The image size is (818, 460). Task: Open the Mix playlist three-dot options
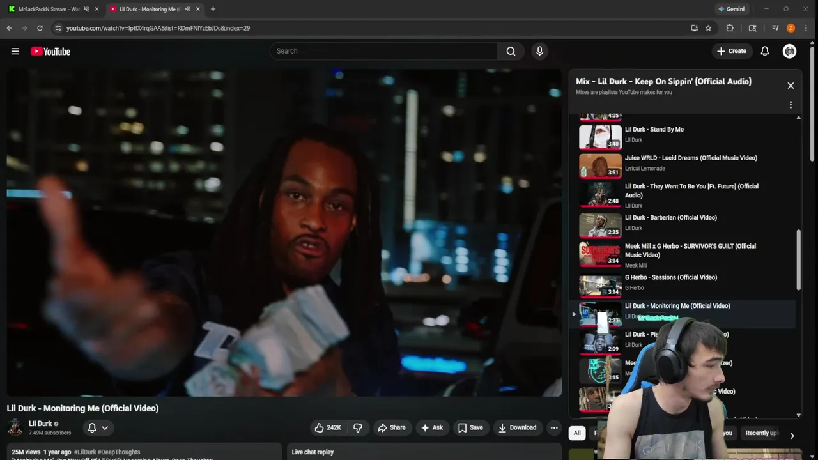pyautogui.click(x=791, y=105)
